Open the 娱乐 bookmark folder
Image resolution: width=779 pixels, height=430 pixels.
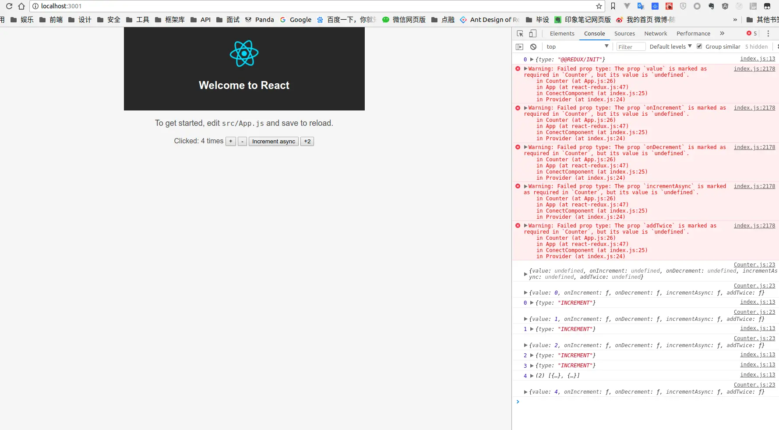coord(22,20)
